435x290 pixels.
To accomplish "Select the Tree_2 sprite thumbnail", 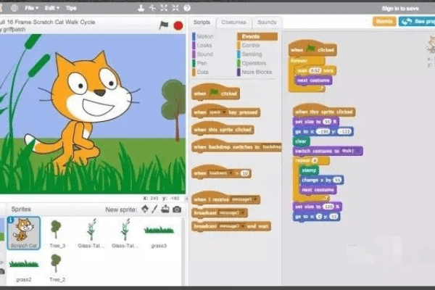I will (x=57, y=268).
